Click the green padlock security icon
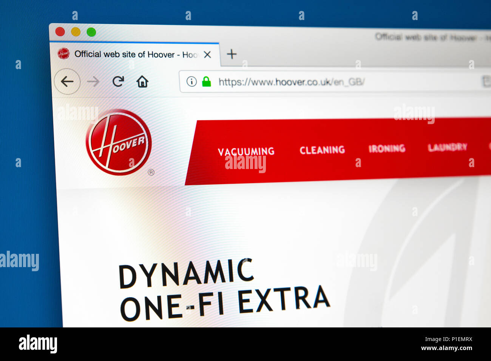 pyautogui.click(x=206, y=81)
